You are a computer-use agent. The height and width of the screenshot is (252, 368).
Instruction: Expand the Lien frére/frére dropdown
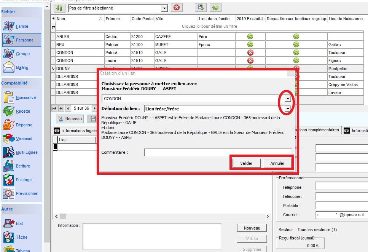point(288,109)
